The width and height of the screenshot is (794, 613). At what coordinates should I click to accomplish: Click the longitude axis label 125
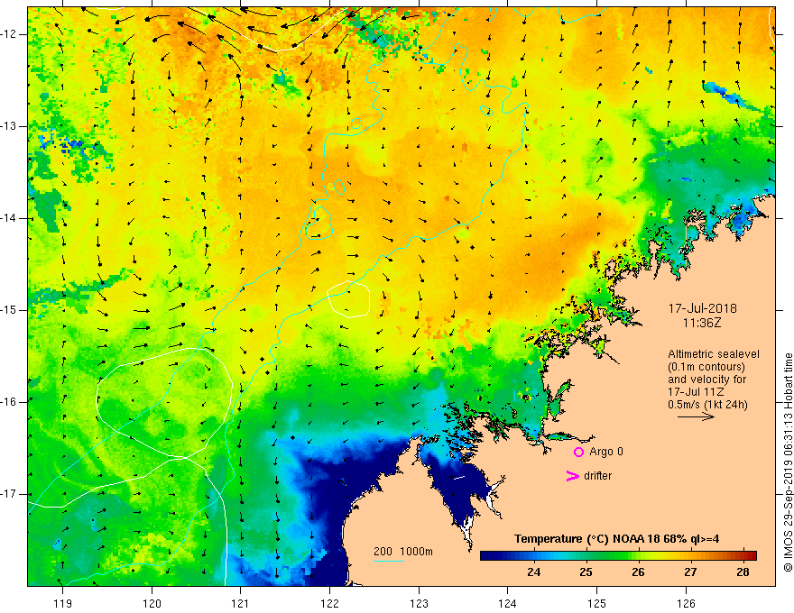click(x=597, y=603)
